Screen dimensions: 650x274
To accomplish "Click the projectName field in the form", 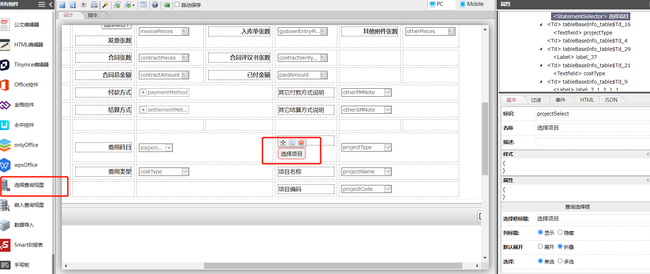I will [367, 172].
